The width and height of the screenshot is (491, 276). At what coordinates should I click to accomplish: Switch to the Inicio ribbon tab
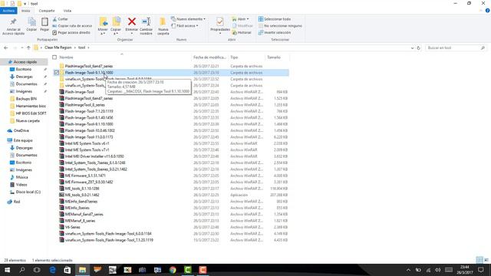(x=25, y=11)
